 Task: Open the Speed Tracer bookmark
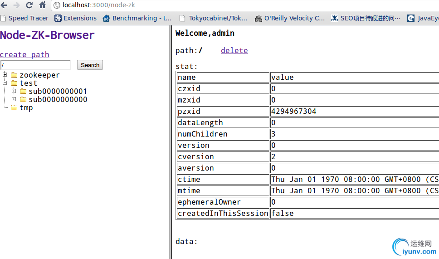click(x=24, y=18)
